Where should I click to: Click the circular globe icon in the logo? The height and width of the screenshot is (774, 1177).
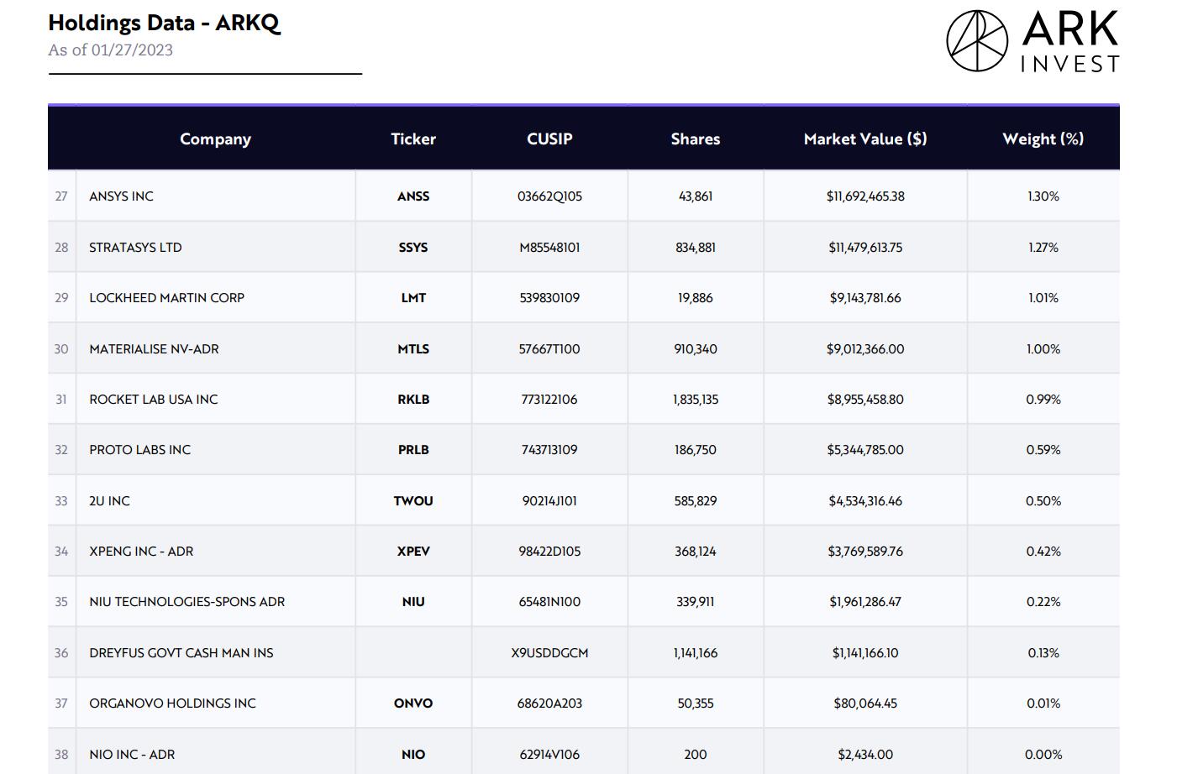976,38
